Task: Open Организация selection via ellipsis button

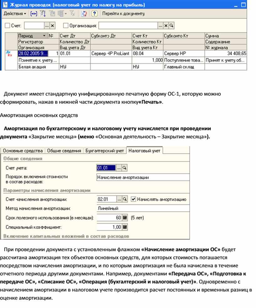Action: 160,25
